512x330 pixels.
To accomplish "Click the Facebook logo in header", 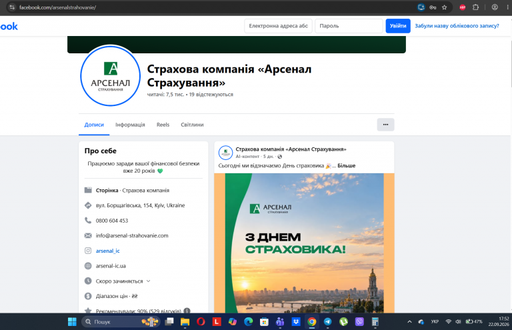I will (x=9, y=27).
